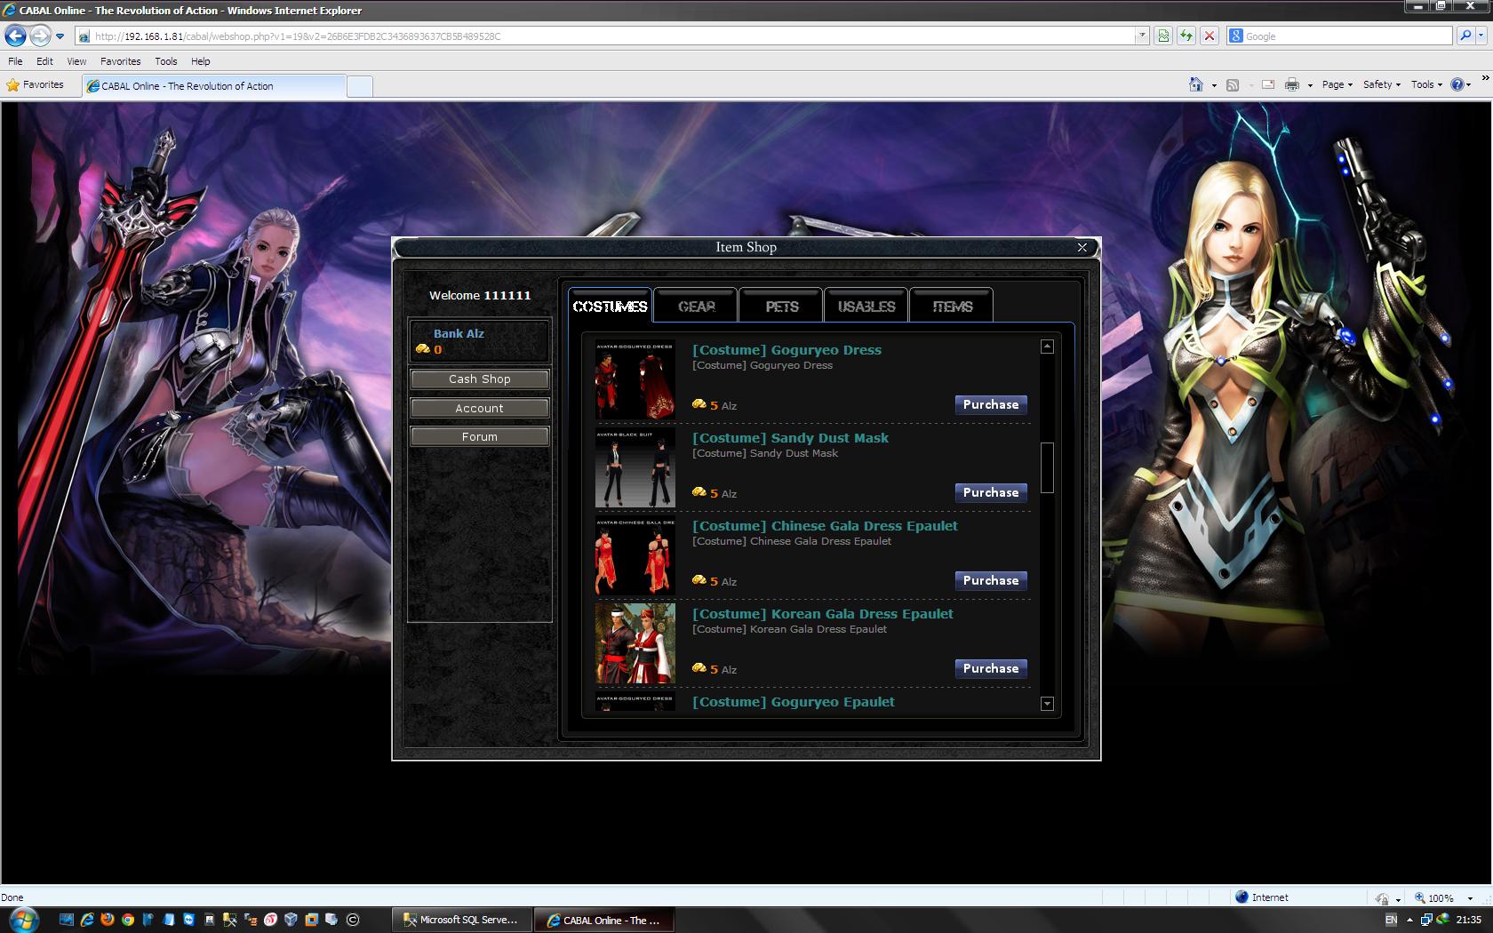Switch to the Items tab
This screenshot has width=1493, height=933.
coord(952,306)
